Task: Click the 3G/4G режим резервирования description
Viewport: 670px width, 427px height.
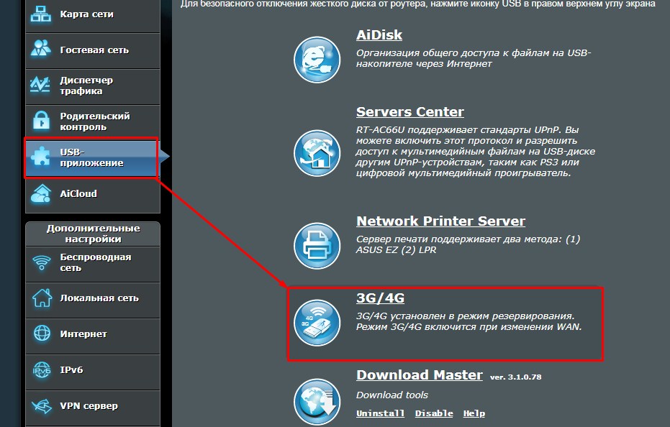Action: (x=468, y=321)
